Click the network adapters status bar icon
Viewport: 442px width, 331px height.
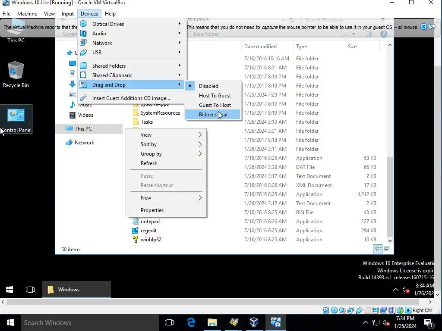click(350, 310)
